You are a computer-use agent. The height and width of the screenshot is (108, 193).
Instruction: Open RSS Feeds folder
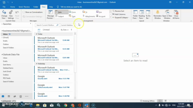[x=7, y=78]
